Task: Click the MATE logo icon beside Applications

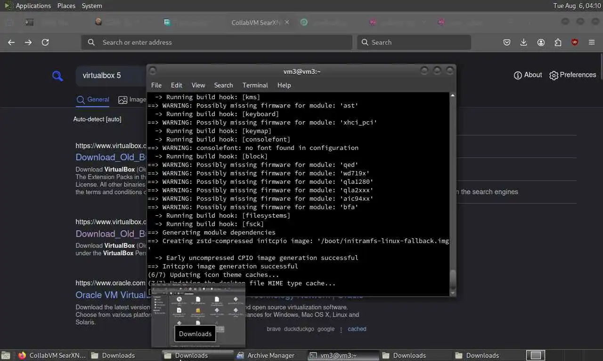Action: [x=8, y=6]
